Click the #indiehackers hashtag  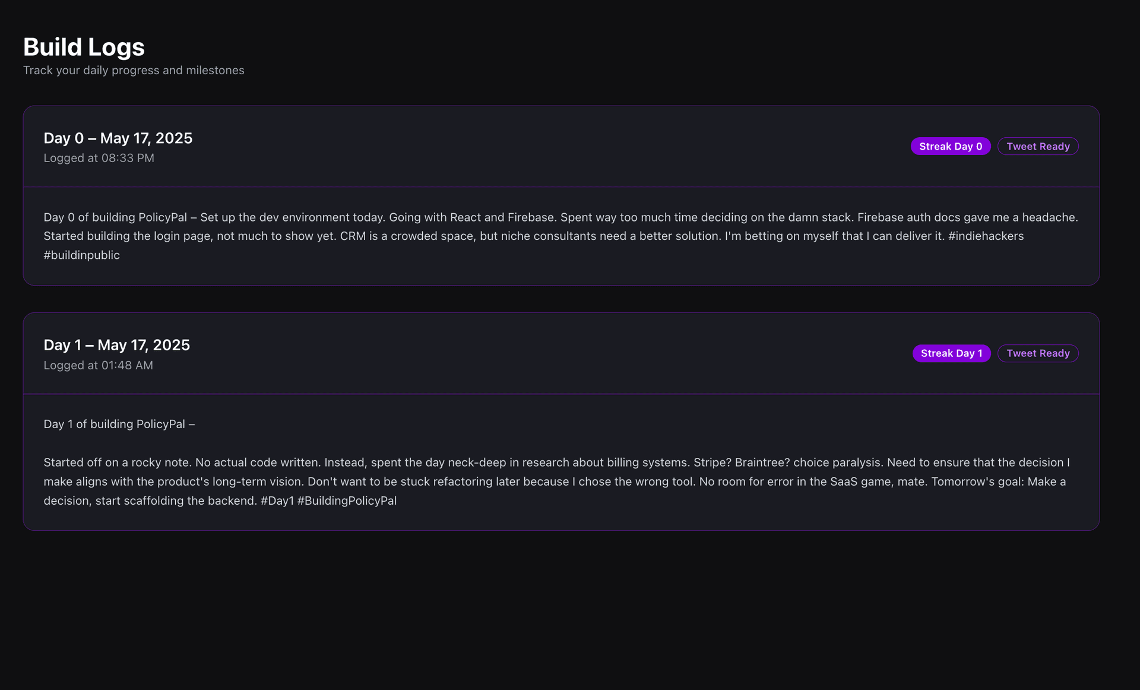[x=986, y=236]
